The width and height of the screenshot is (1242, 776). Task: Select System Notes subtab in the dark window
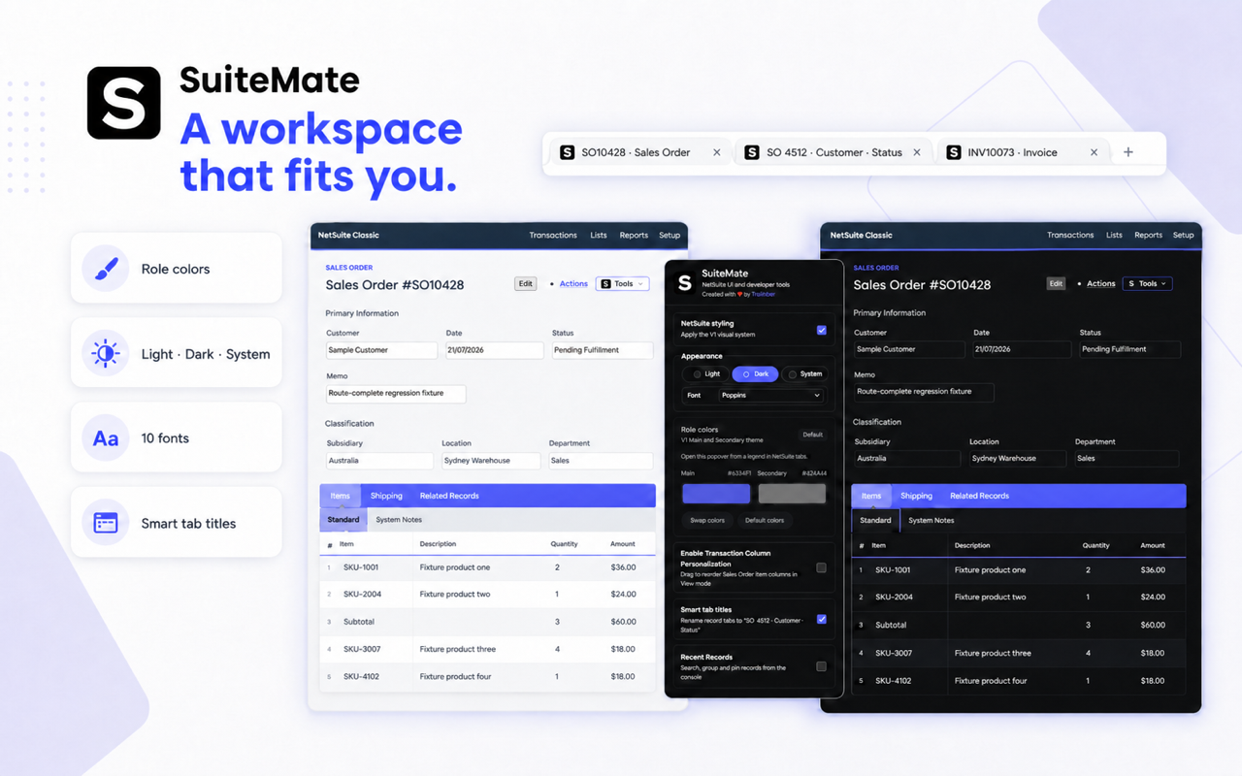point(931,521)
